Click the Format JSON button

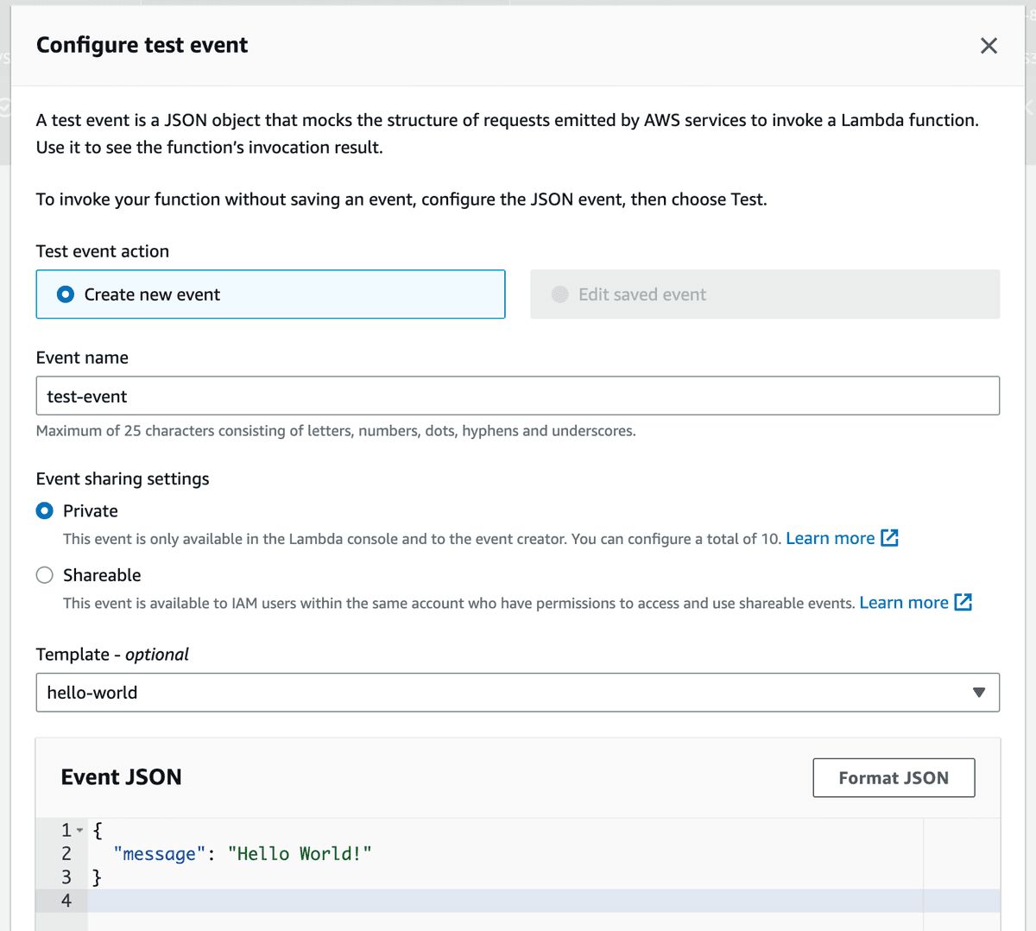pyautogui.click(x=894, y=777)
